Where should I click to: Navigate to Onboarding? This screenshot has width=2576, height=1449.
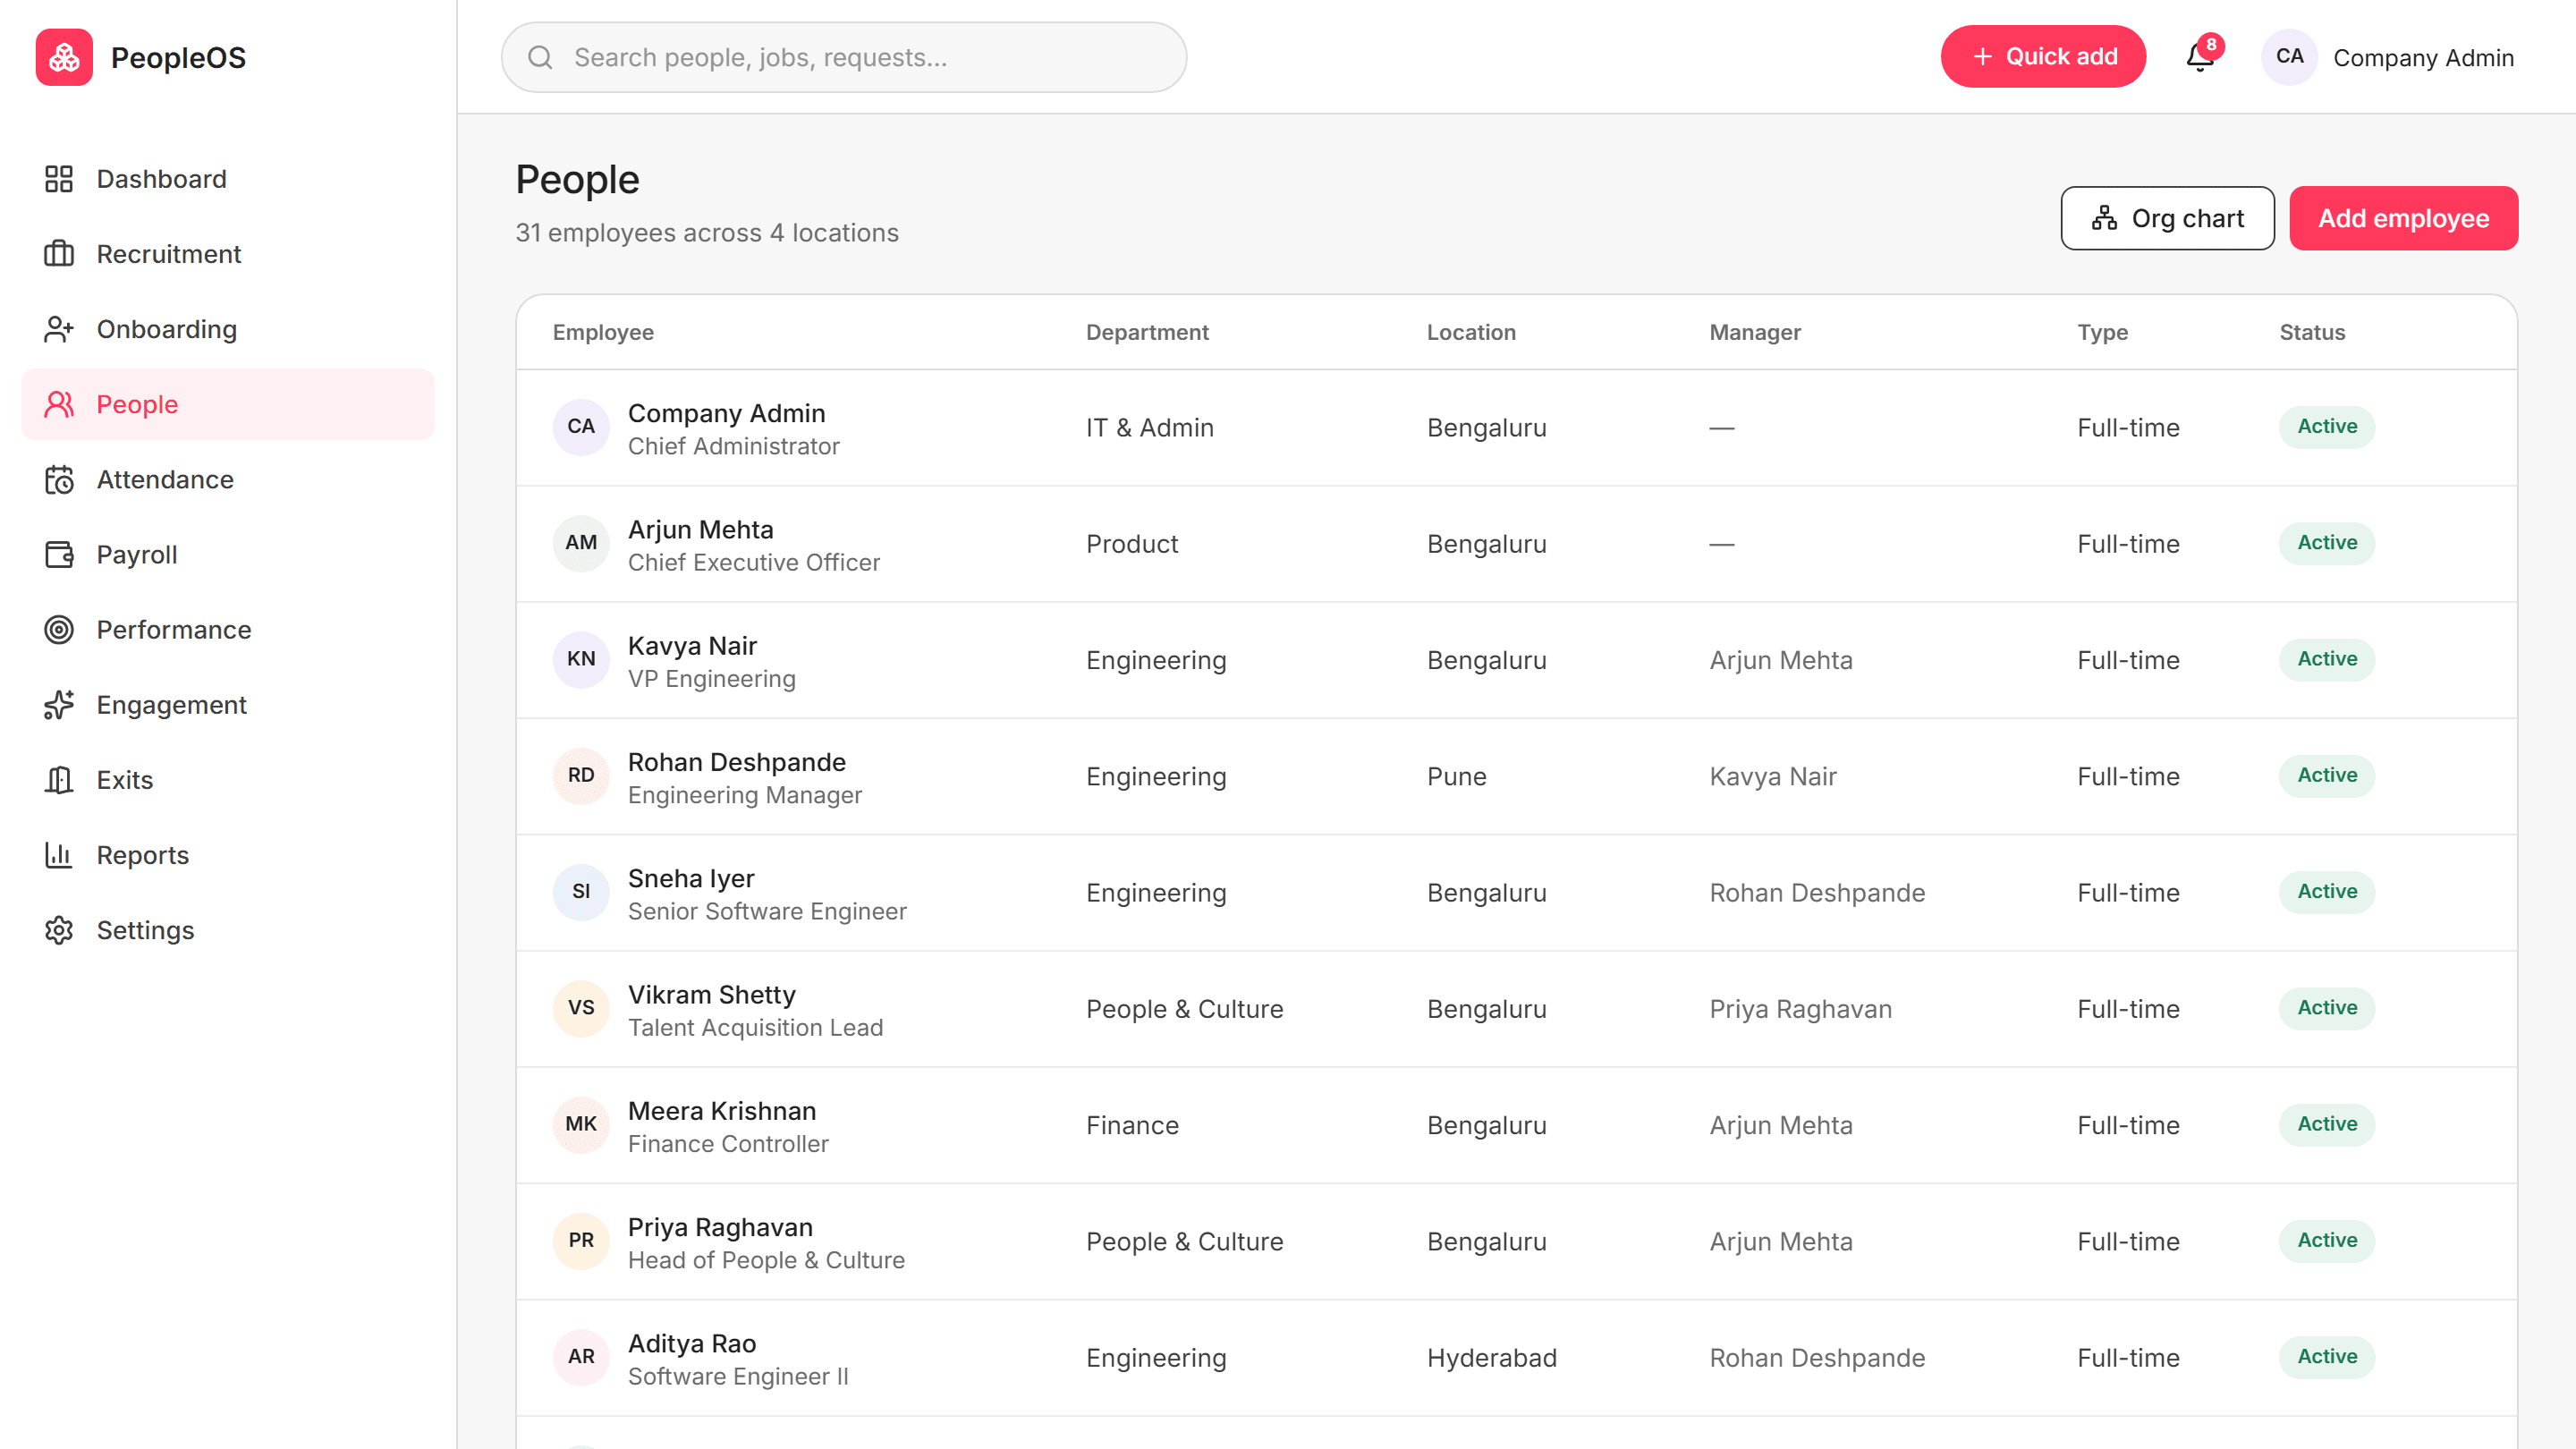pyautogui.click(x=228, y=329)
